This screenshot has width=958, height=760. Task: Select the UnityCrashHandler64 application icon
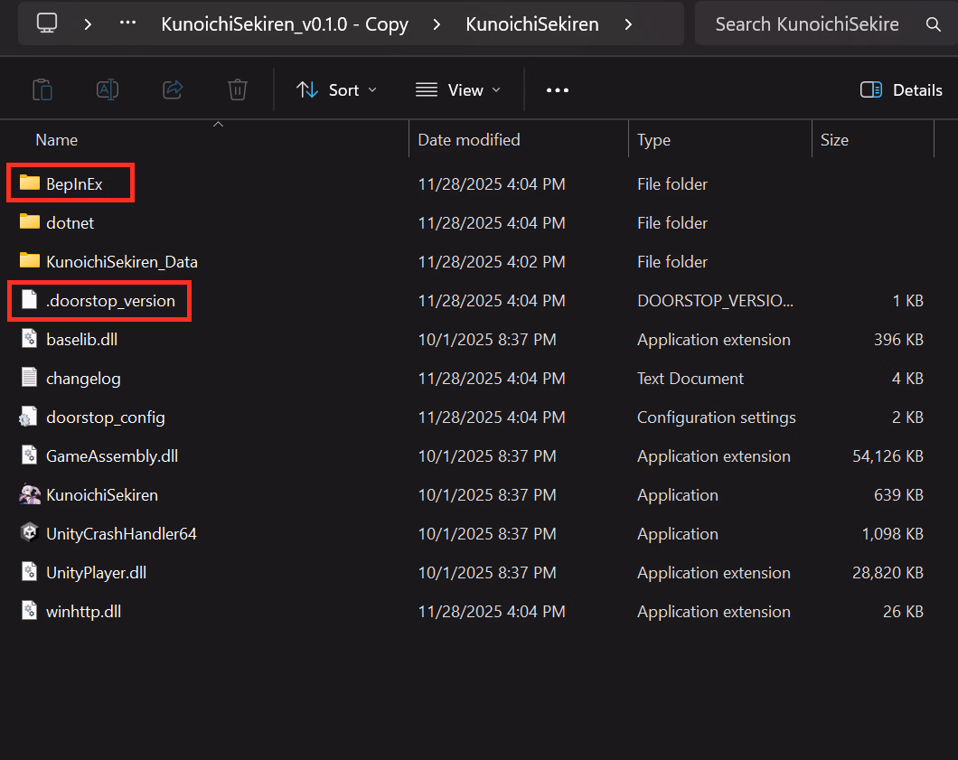pyautogui.click(x=30, y=533)
